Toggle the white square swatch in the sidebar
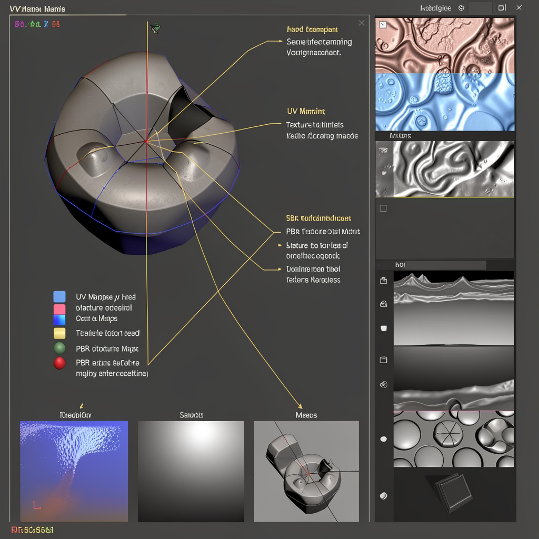This screenshot has width=539, height=539. click(x=384, y=328)
